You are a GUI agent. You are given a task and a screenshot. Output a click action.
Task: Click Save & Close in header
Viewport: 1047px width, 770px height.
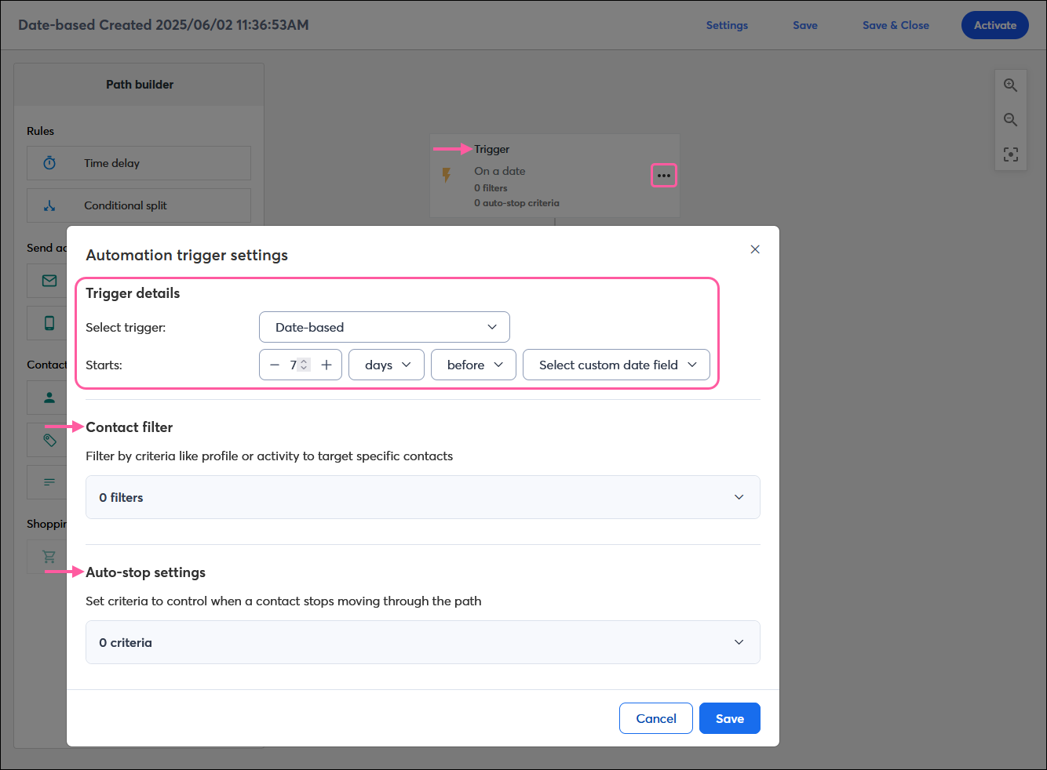tap(896, 25)
